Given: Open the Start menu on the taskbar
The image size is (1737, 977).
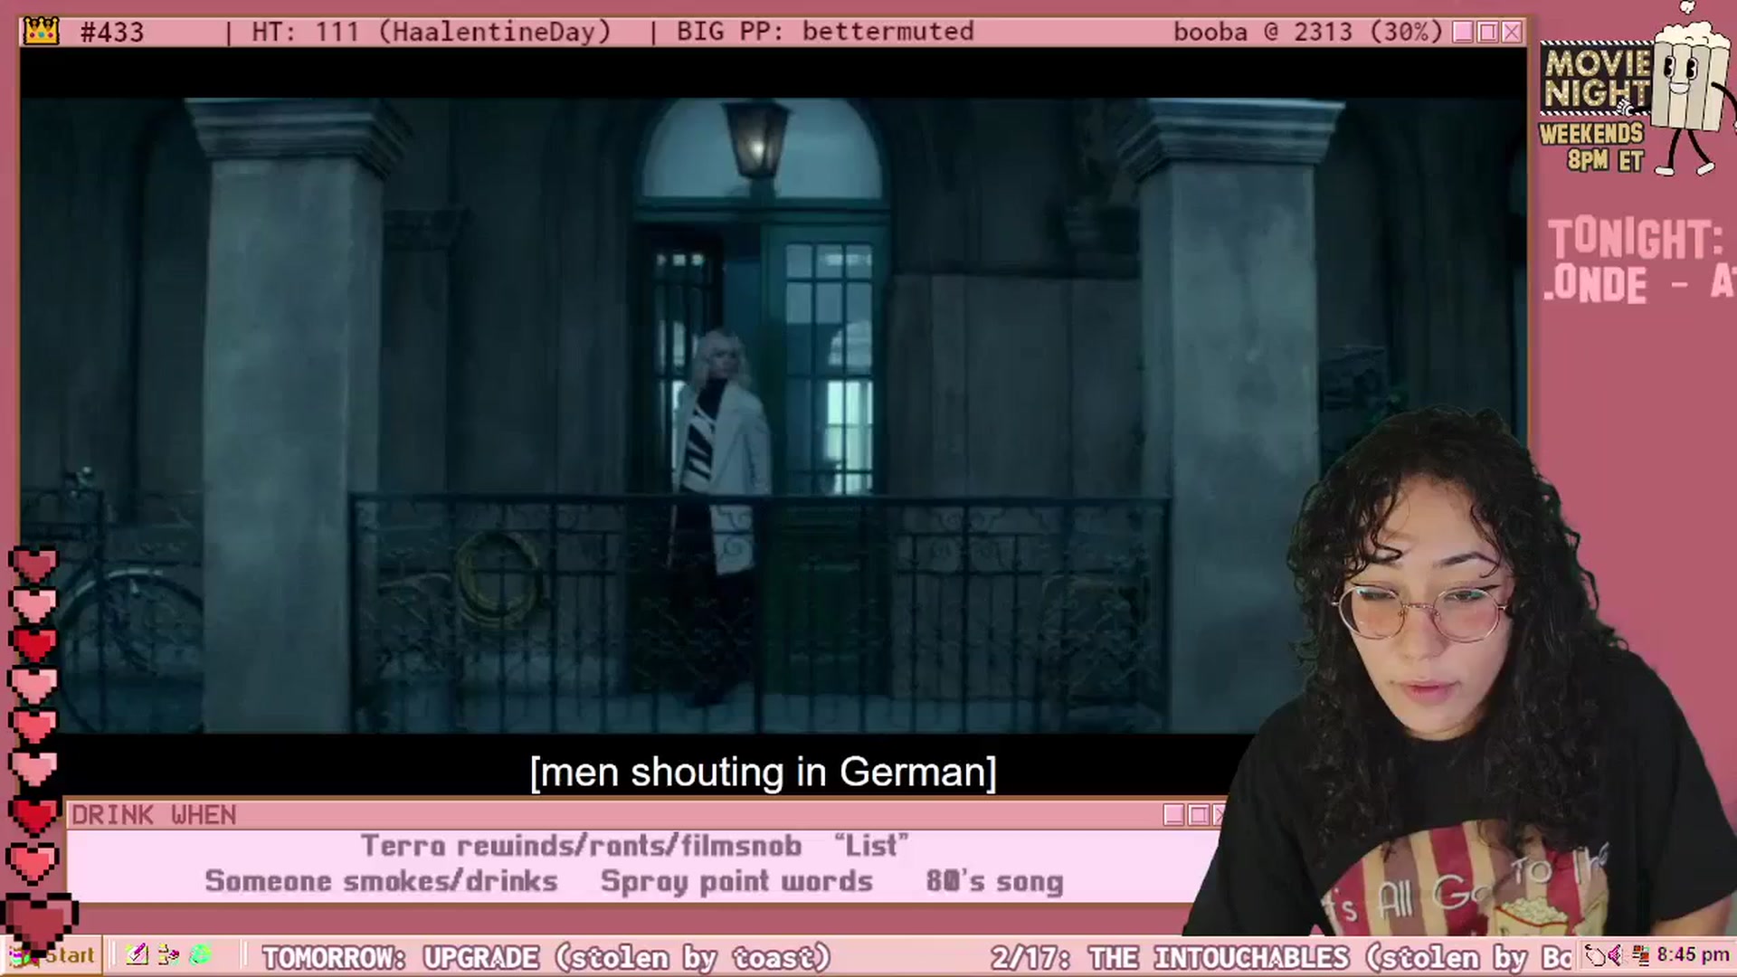Looking at the screenshot, I should pyautogui.click(x=54, y=955).
